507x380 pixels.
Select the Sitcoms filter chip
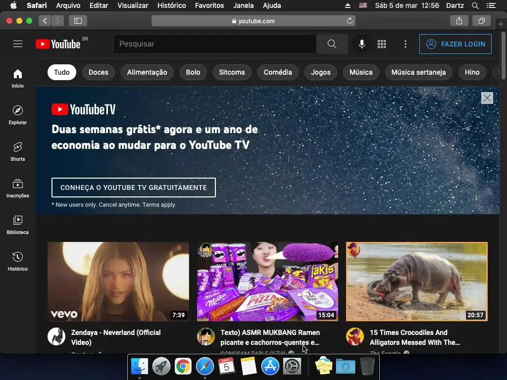[232, 72]
